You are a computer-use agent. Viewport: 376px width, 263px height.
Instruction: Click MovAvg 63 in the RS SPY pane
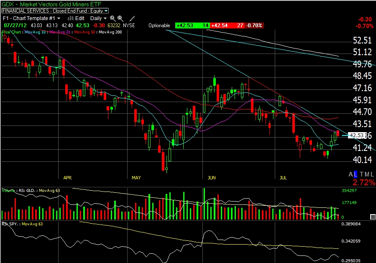click(x=32, y=224)
